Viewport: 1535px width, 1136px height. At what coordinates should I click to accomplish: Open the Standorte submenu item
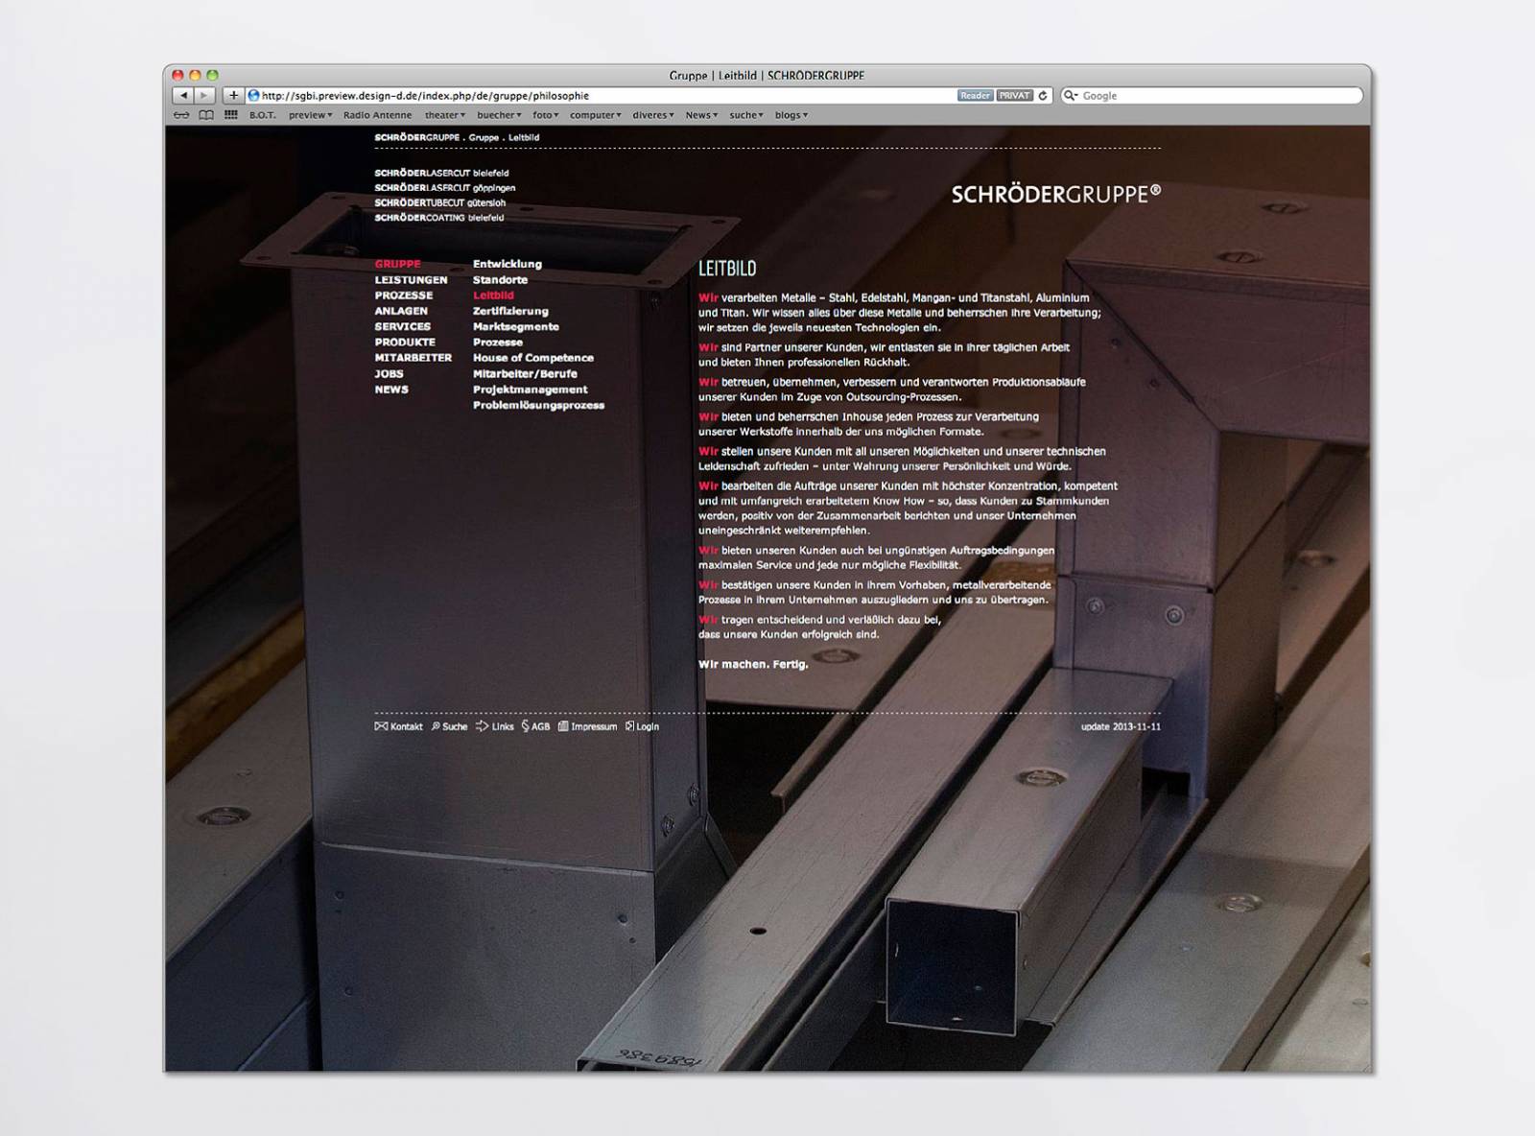click(500, 280)
